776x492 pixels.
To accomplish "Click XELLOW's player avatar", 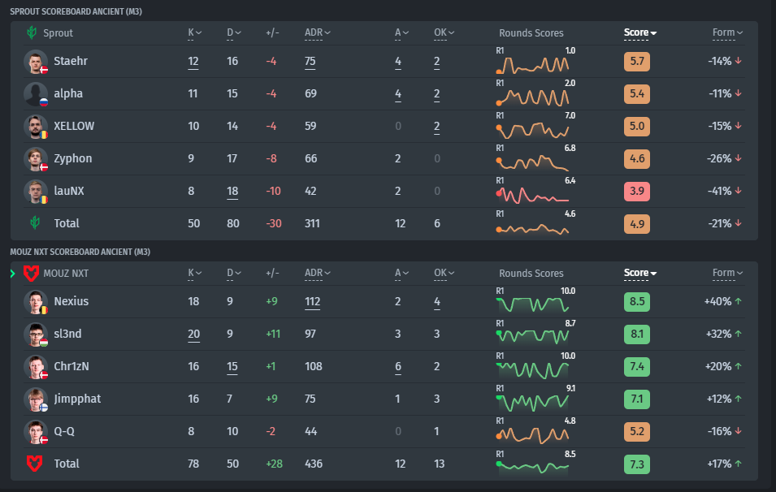I will (x=36, y=127).
